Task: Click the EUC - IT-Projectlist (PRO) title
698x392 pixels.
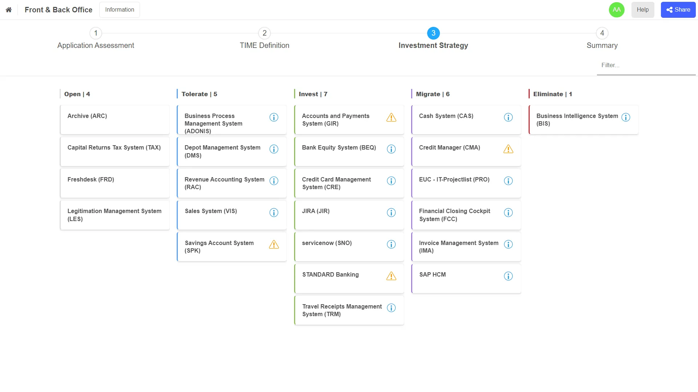Action: [x=454, y=180]
